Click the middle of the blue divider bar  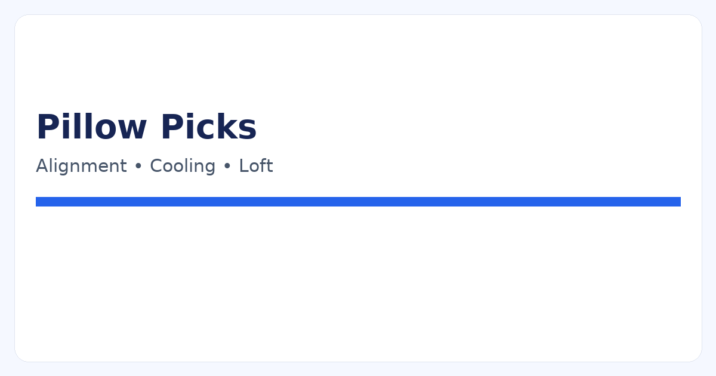tap(358, 202)
